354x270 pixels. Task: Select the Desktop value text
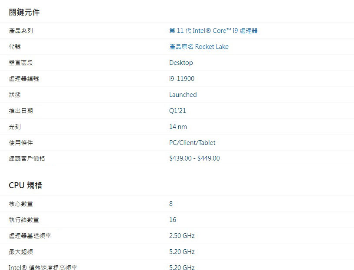point(181,63)
